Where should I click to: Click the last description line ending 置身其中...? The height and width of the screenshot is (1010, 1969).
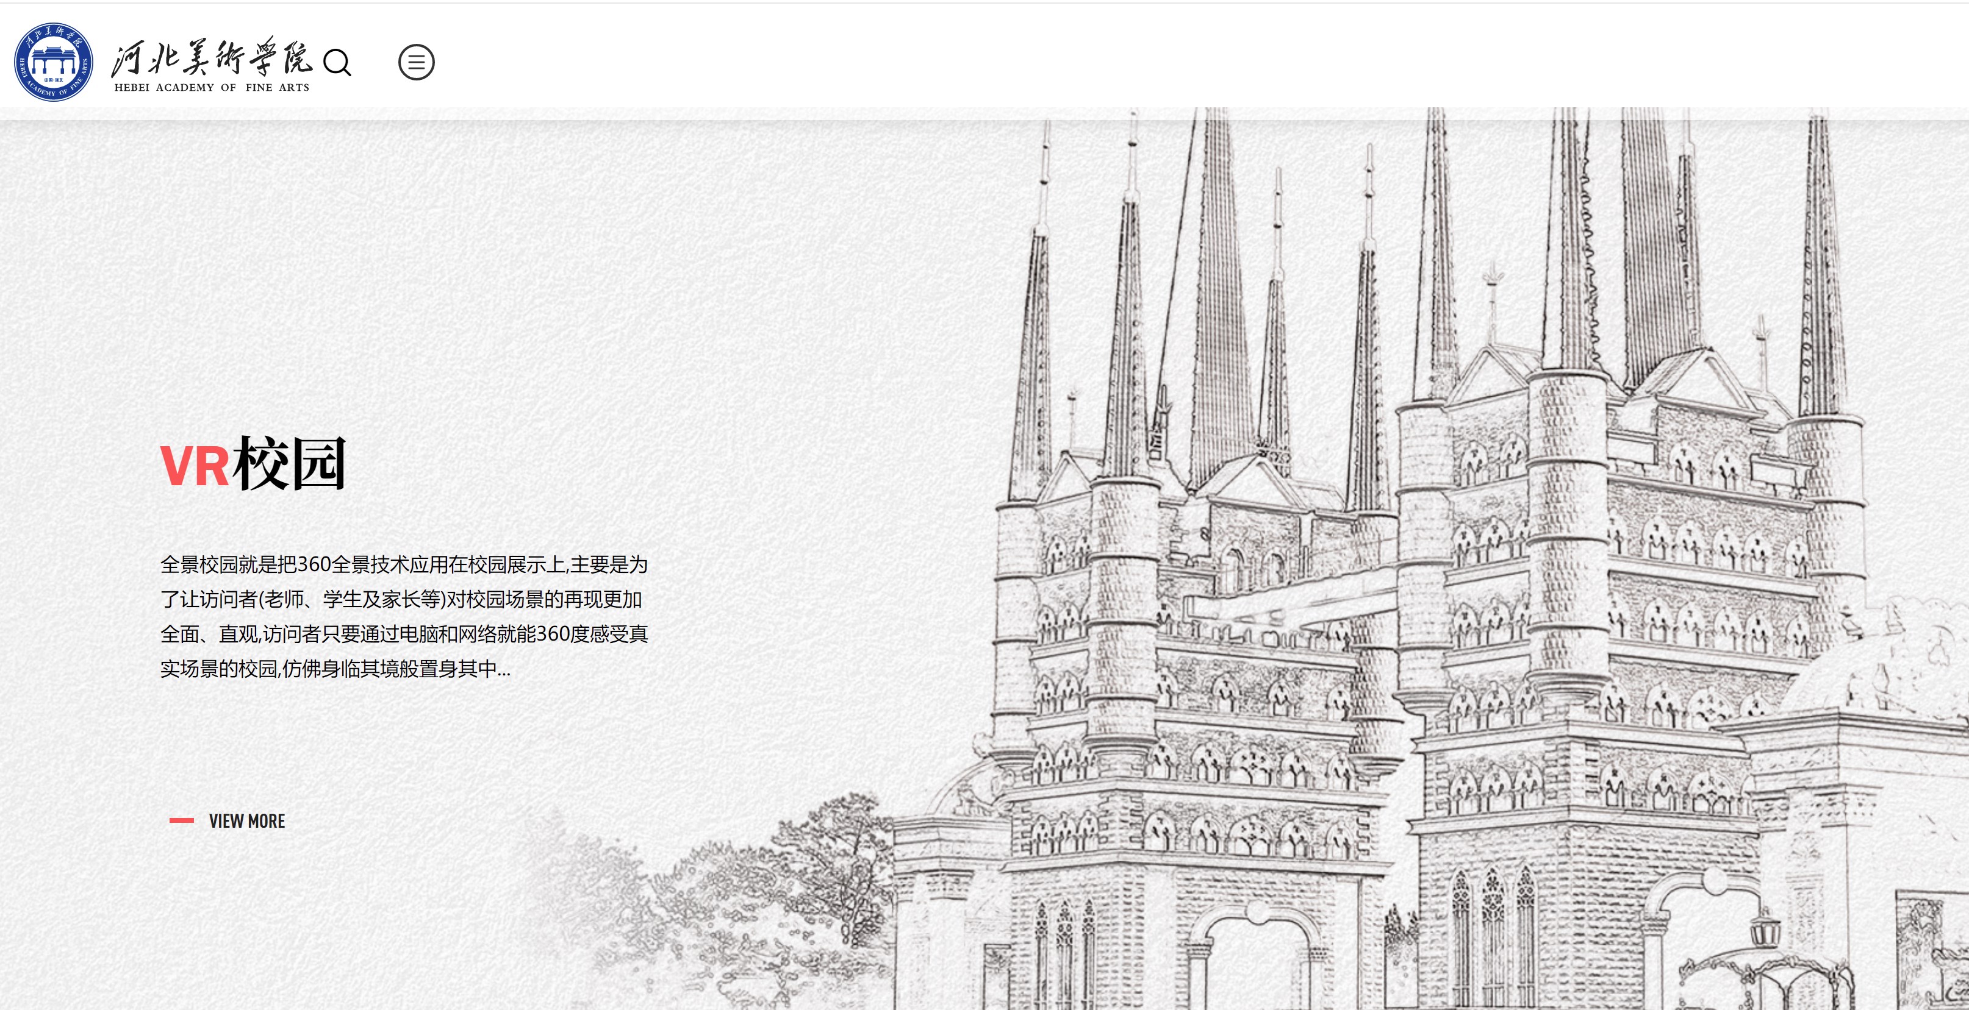pyautogui.click(x=335, y=669)
